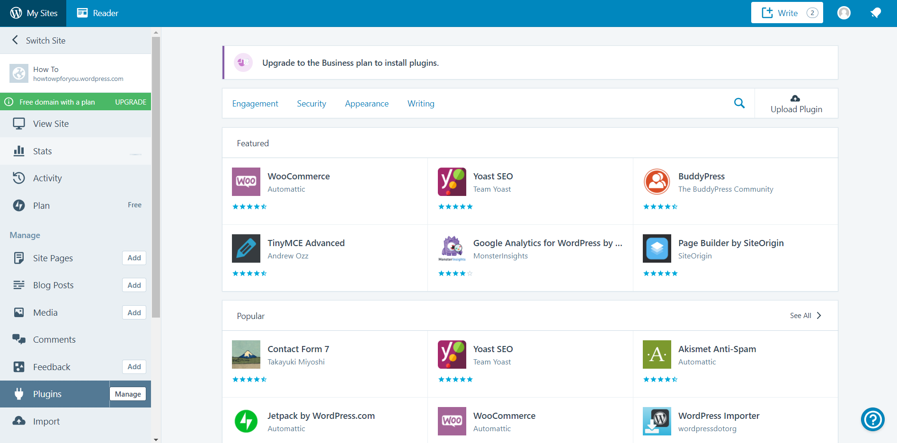Select the How To site card
The width and height of the screenshot is (897, 443).
click(x=76, y=73)
